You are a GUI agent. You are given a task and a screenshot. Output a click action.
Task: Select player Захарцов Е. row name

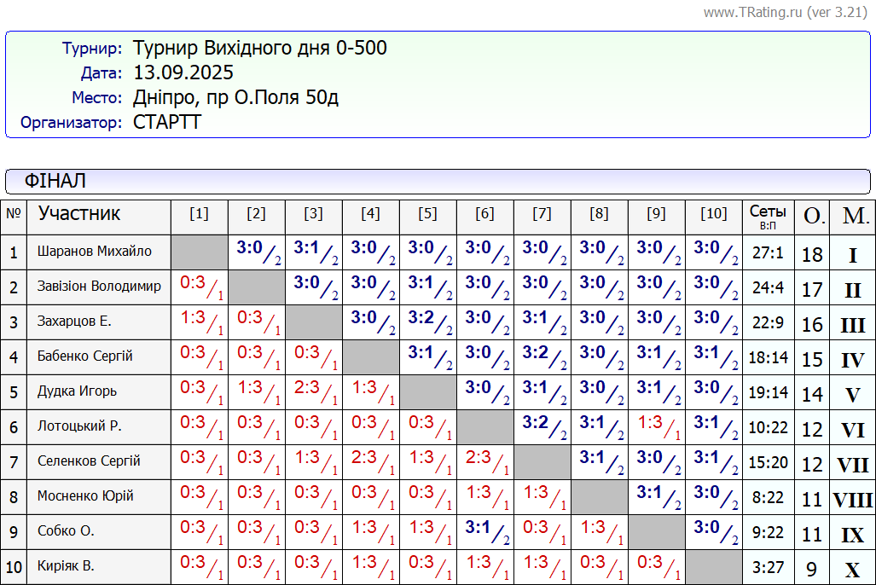tap(75, 321)
